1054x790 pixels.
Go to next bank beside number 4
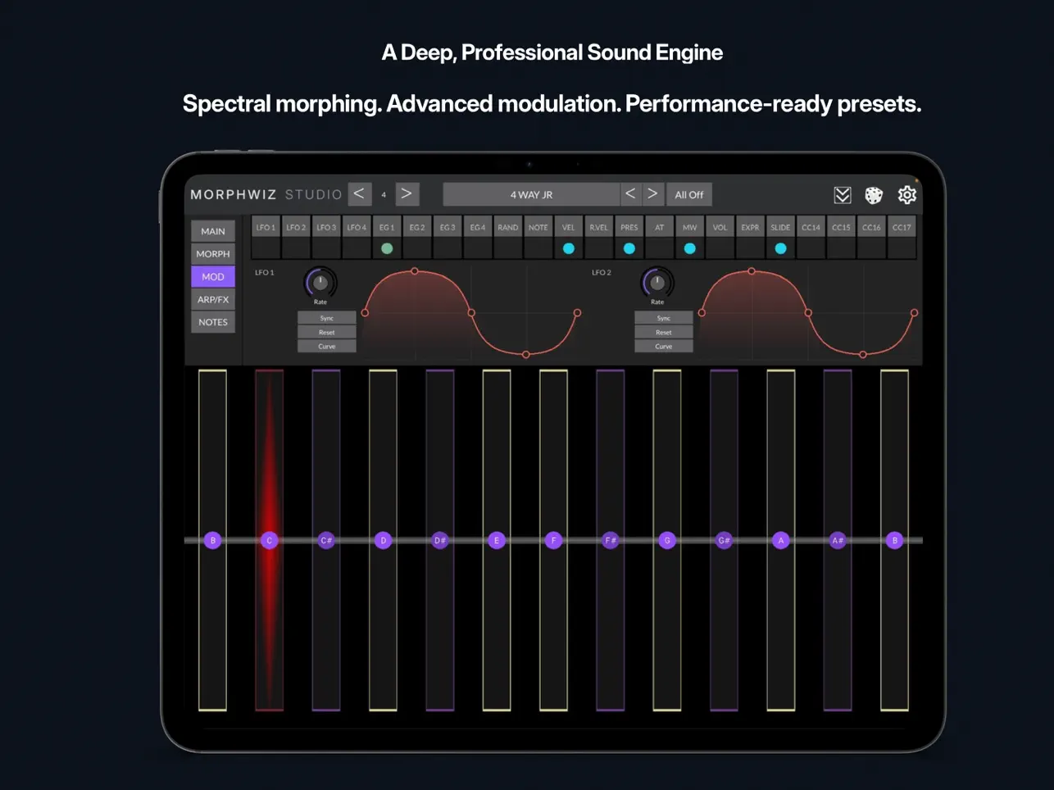407,194
